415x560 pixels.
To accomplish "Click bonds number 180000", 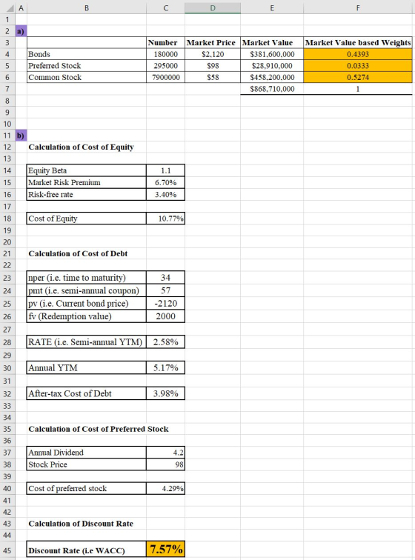I will [x=165, y=54].
